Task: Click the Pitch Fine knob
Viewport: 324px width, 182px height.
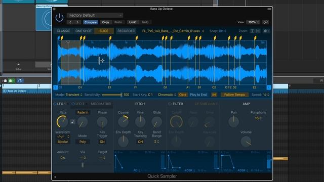Action: (x=140, y=121)
